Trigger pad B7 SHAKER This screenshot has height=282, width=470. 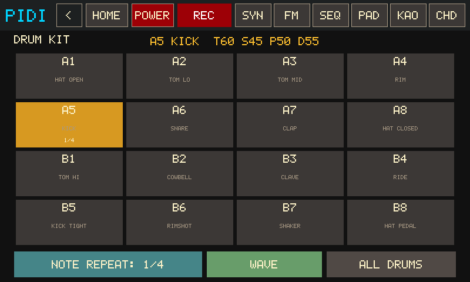(290, 222)
